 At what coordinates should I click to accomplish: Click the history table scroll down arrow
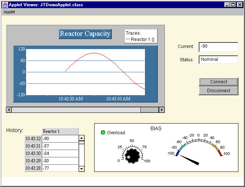pyautogui.click(x=82, y=169)
